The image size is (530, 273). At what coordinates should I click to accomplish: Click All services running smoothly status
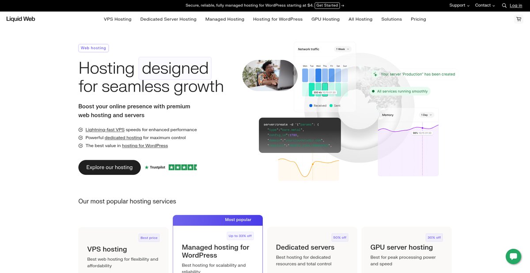click(x=400, y=92)
